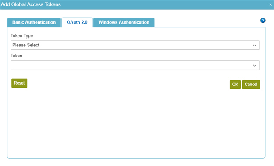Open the Token dropdown list

tap(135, 65)
